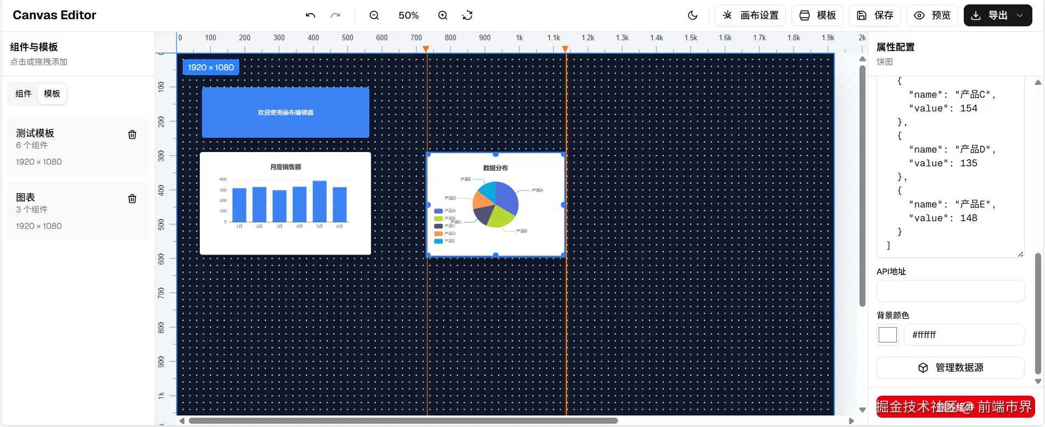Viewport: 1045px width, 427px height.
Task: Click the 保存 save button
Action: 875,15
